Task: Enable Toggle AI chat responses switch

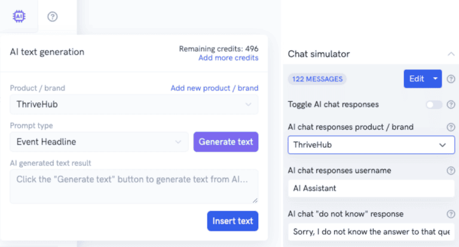Action: coord(434,105)
